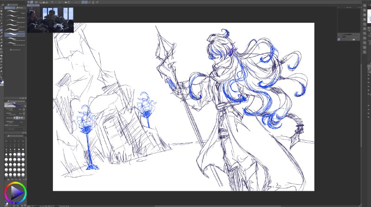Viewport: 371px width, 207px height.
Task: Choose the Mapping pen sub tool
Action: (16, 21)
